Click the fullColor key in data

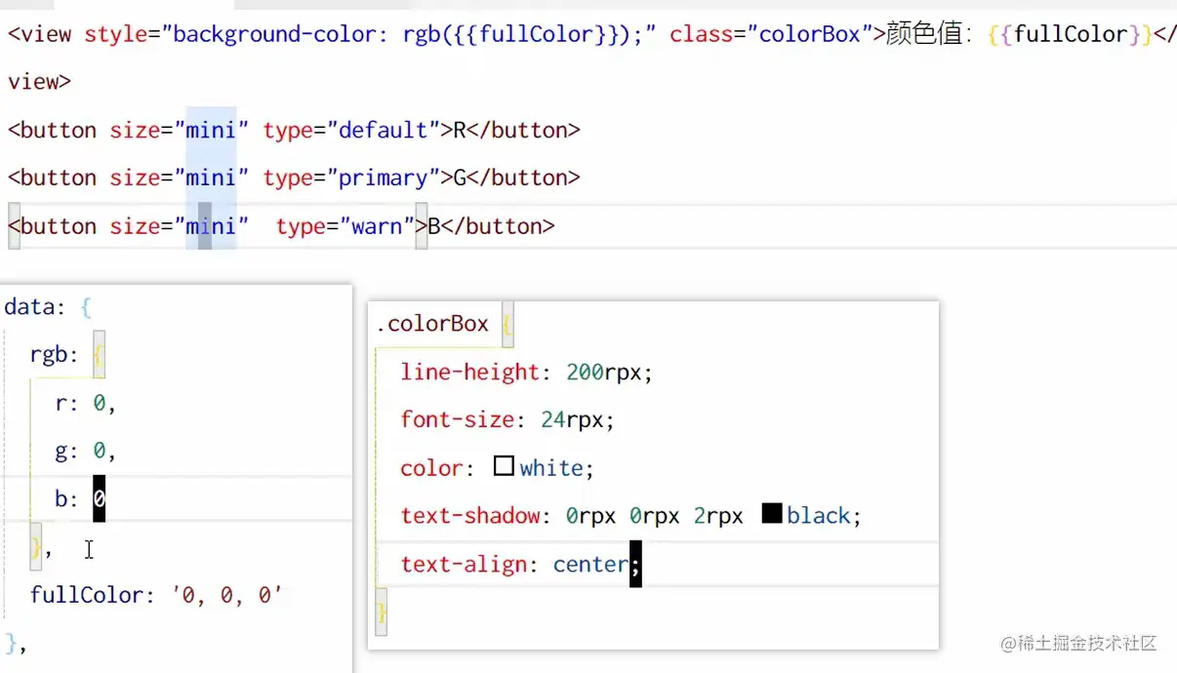pyautogui.click(x=87, y=594)
